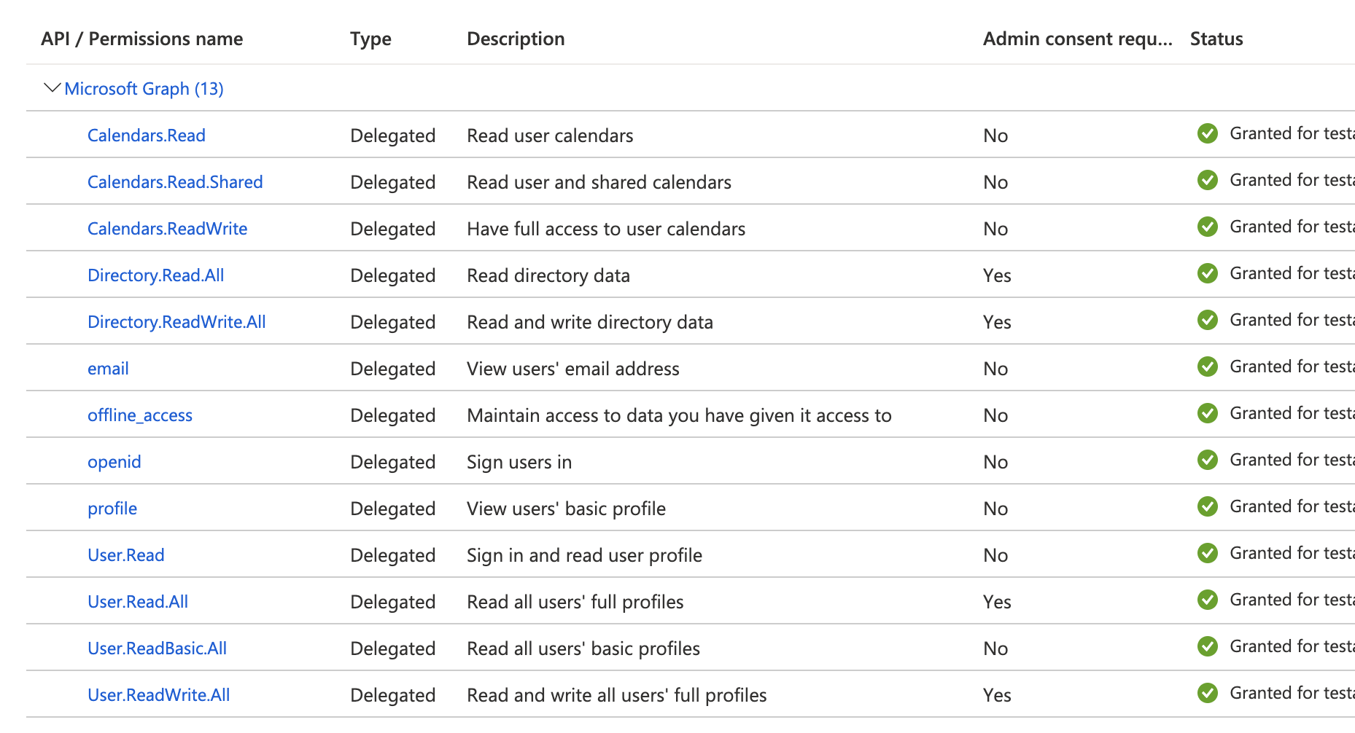This screenshot has width=1355, height=733.
Task: Click the green granted checkmark for profile
Action: point(1208,506)
